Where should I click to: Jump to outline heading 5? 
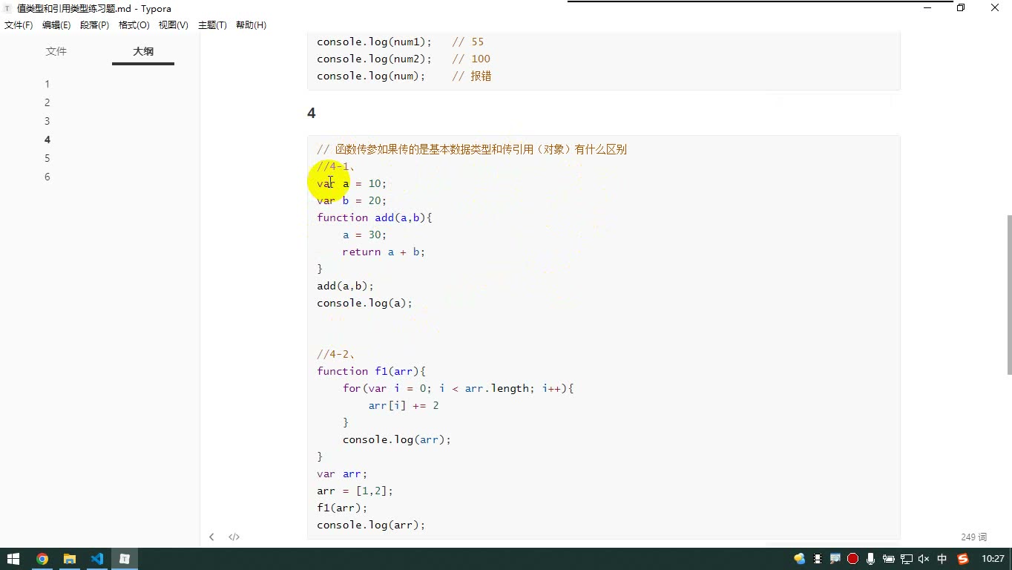47,158
